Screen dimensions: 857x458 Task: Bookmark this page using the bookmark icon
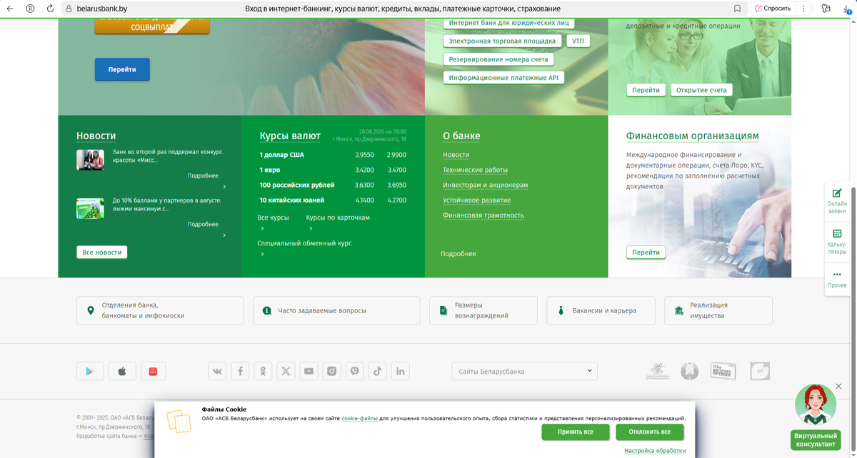point(737,9)
